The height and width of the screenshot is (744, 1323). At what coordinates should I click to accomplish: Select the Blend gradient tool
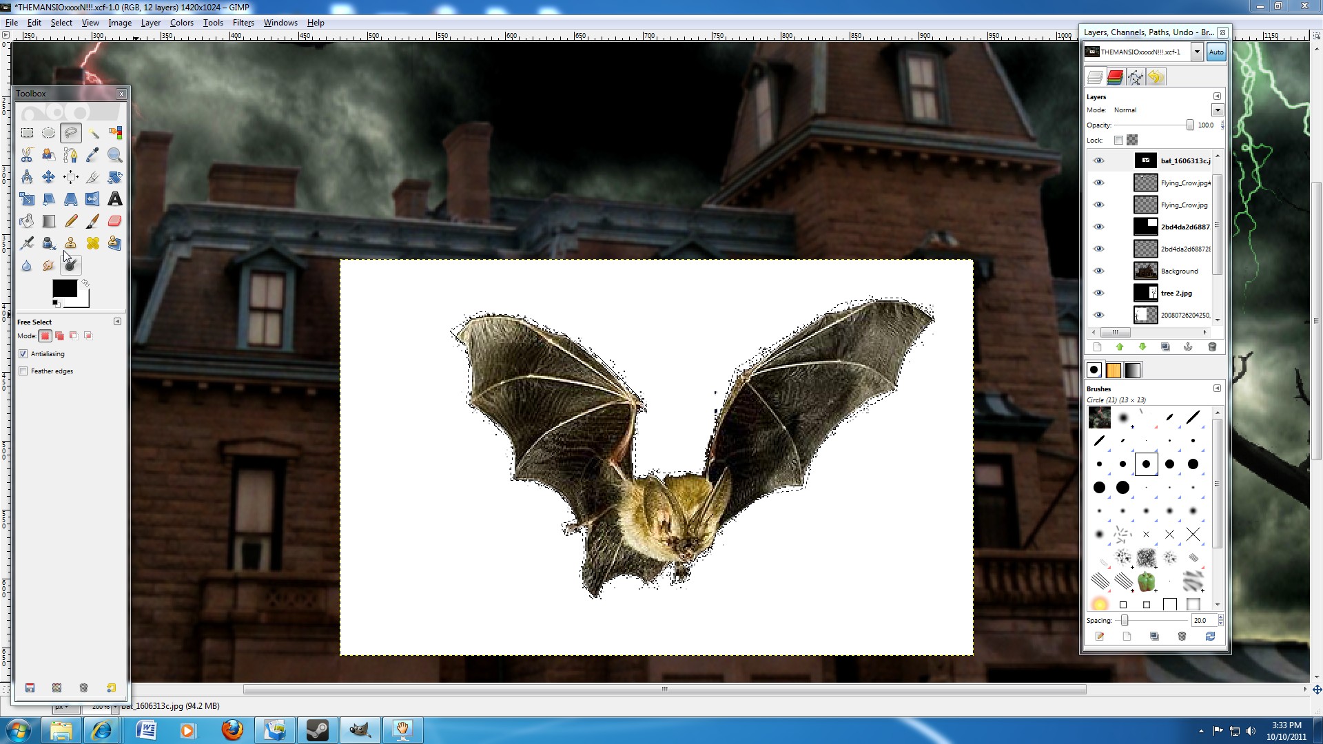point(48,221)
